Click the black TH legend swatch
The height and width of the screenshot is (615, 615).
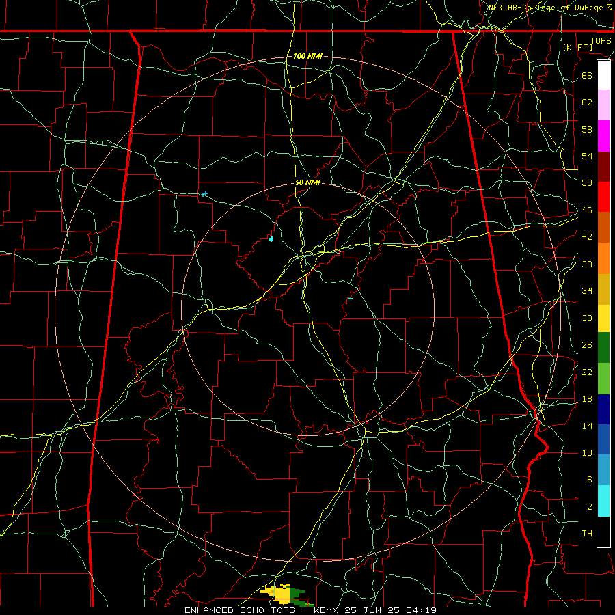[x=603, y=532]
